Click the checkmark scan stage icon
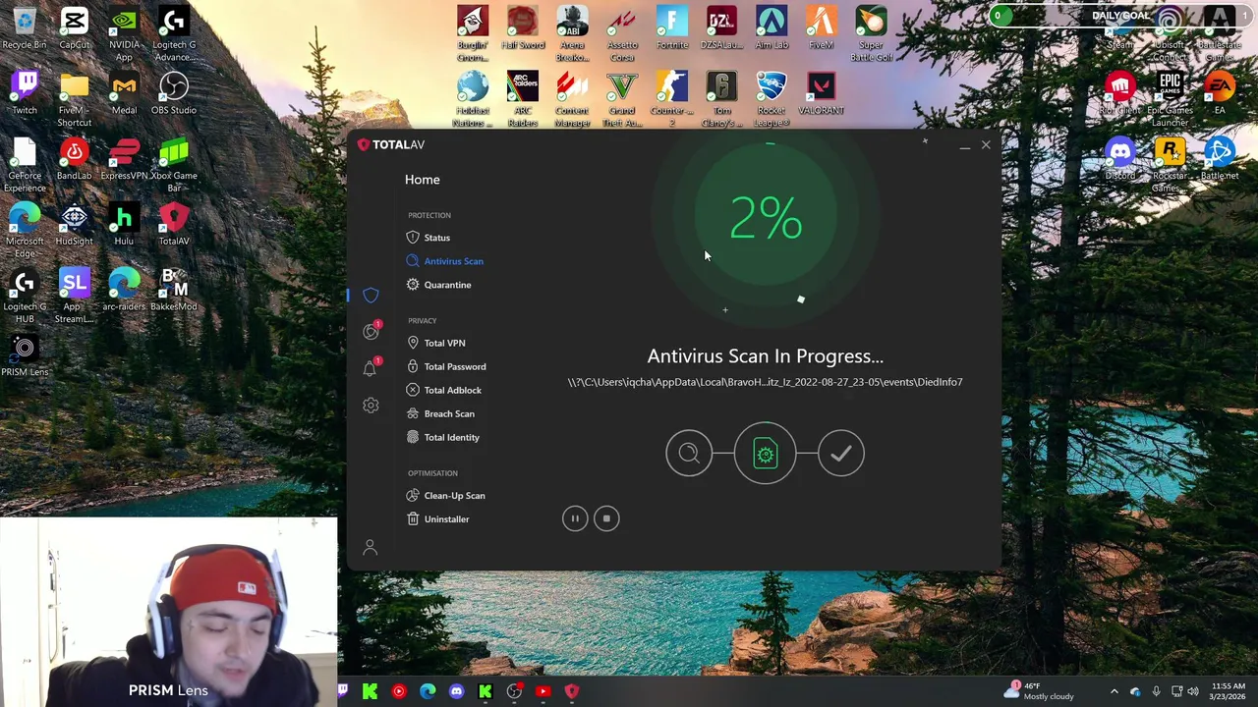The height and width of the screenshot is (707, 1258). (x=841, y=454)
